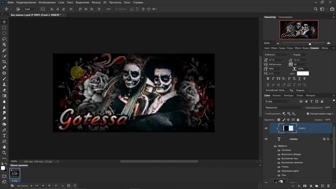336x189 pixels.
Task: Switch to the Каналы tab
Action: (x=277, y=96)
